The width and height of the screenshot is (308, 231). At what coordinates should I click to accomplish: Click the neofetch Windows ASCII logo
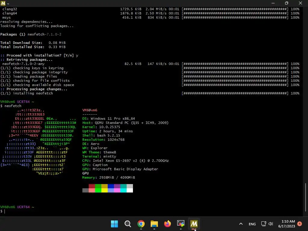point(38,142)
